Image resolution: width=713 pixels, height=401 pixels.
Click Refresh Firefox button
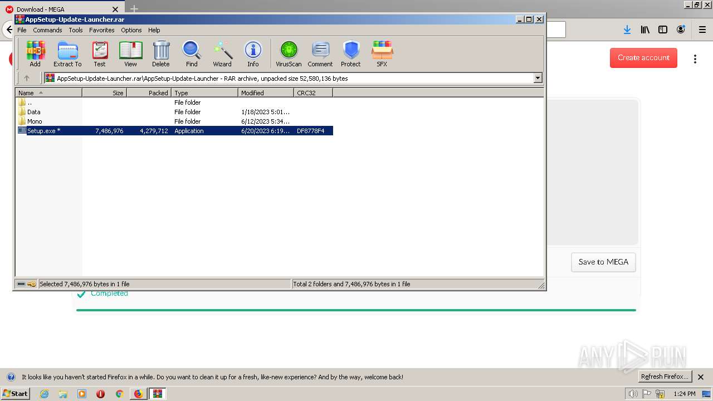click(x=665, y=376)
